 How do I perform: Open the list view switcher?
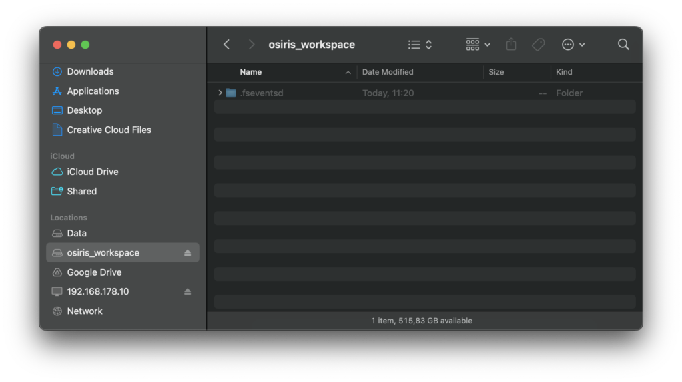pos(420,45)
